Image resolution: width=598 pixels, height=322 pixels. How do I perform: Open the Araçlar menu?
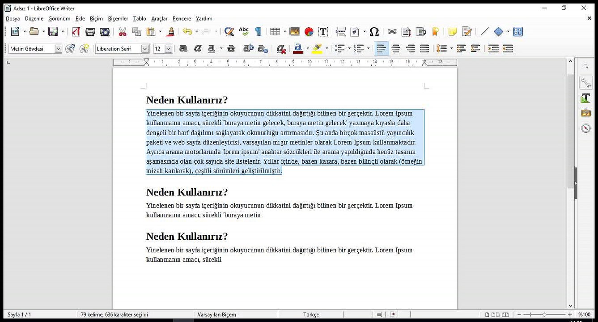pyautogui.click(x=159, y=18)
